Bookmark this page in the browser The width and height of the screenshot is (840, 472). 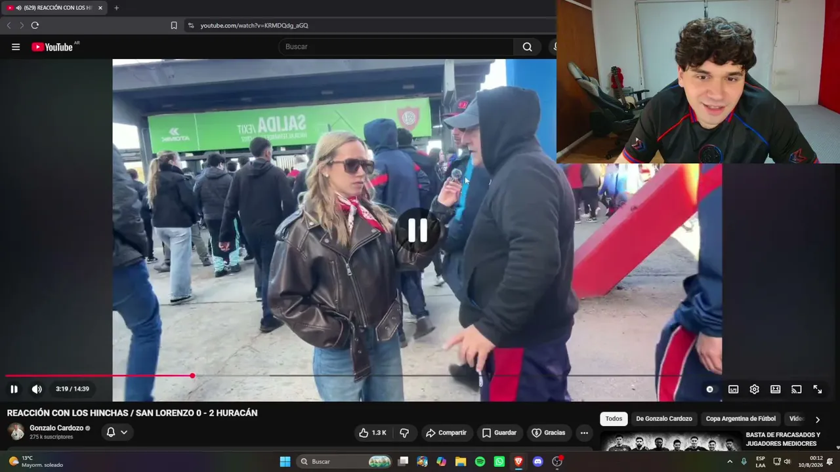174,26
